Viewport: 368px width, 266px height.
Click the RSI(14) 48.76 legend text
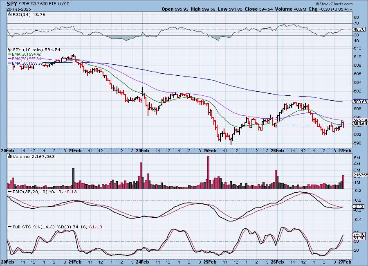(x=29, y=14)
